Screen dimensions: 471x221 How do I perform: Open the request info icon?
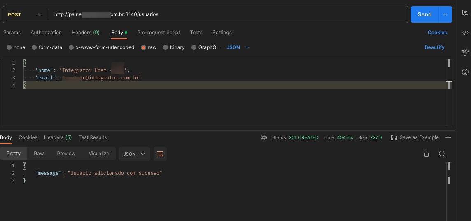click(465, 72)
